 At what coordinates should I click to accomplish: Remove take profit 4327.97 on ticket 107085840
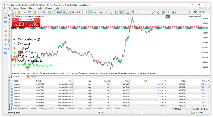click(x=165, y=87)
